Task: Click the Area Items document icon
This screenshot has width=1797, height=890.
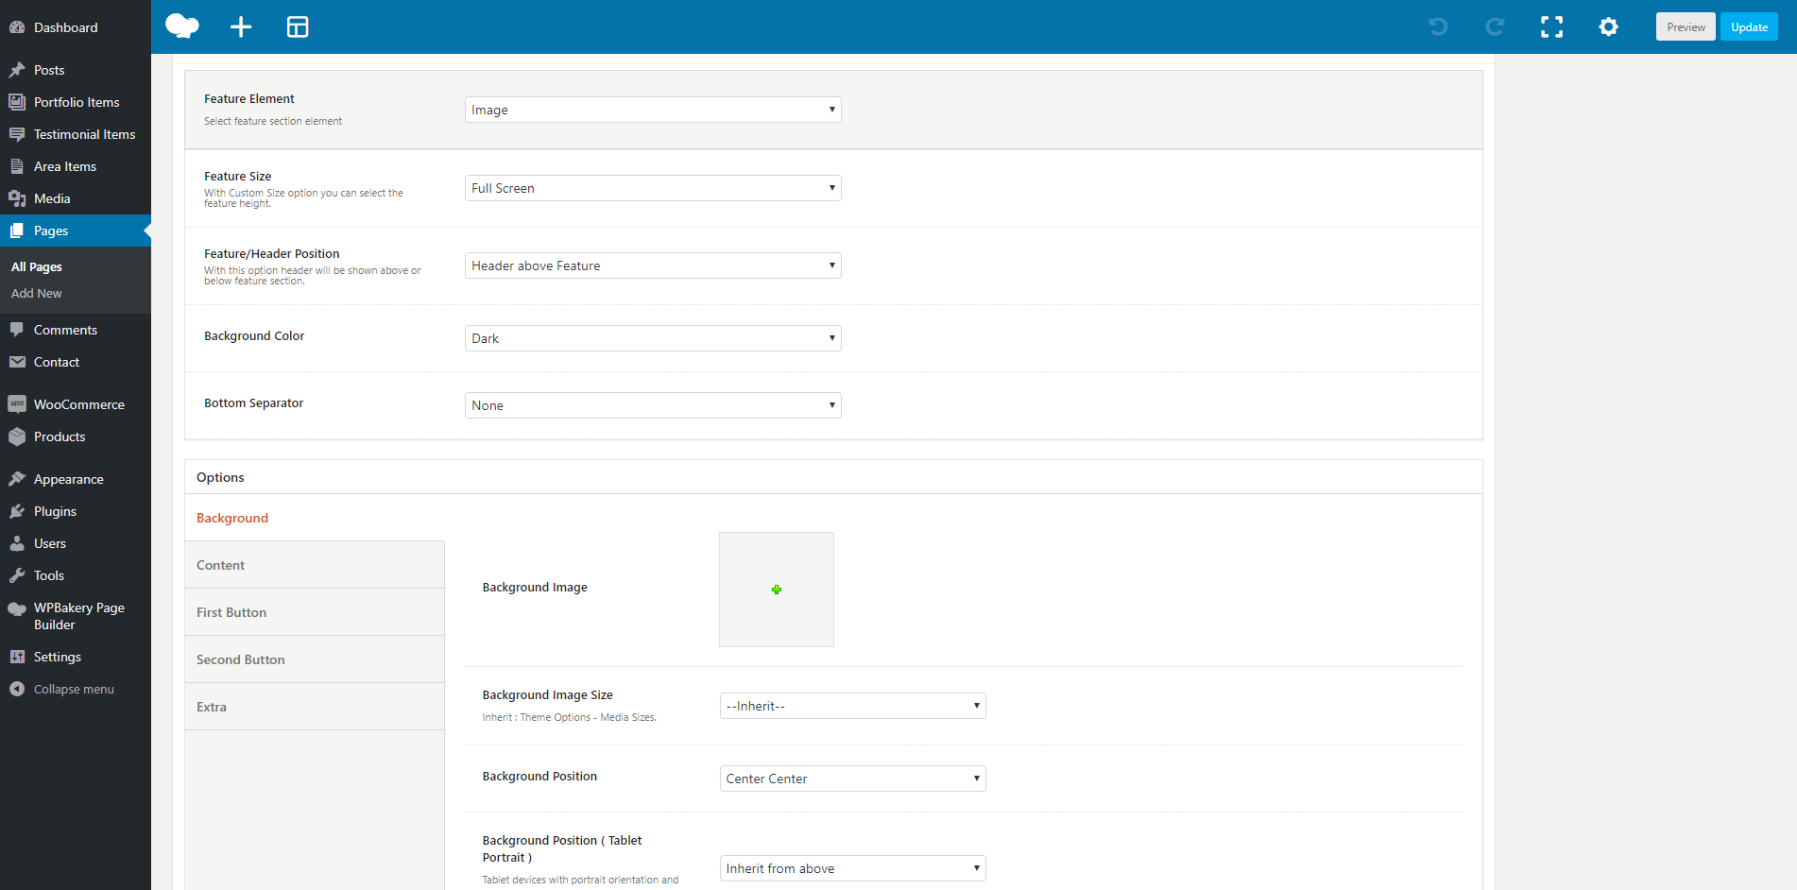Action: (x=17, y=166)
